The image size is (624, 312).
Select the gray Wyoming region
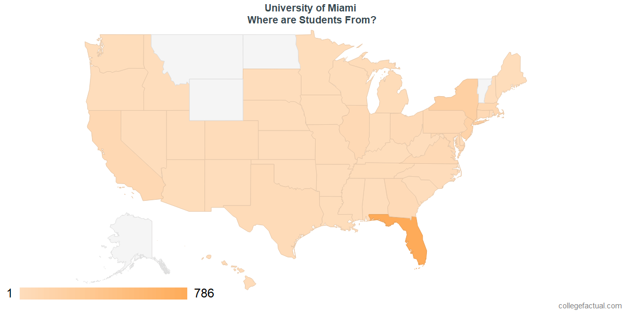[216, 99]
